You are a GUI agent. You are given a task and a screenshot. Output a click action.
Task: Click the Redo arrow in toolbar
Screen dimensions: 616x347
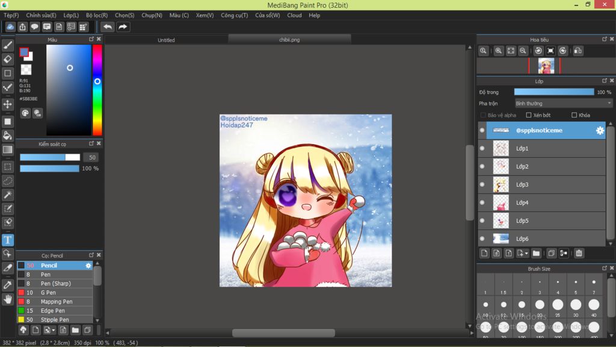[x=123, y=27]
